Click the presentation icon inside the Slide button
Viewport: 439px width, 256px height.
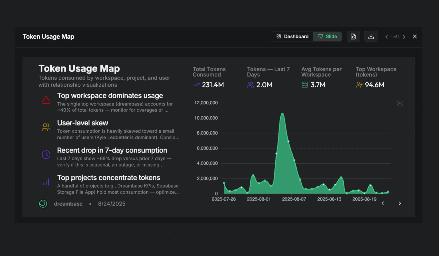coord(321,36)
